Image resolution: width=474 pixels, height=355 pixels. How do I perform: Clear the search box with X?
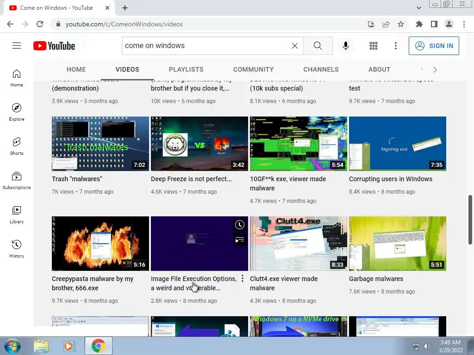(295, 46)
